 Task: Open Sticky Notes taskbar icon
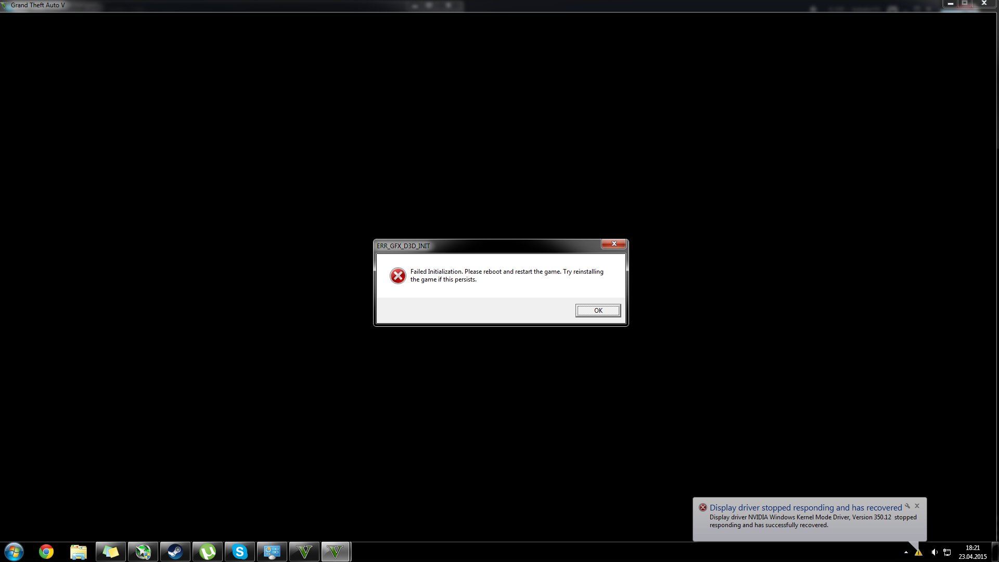point(111,552)
